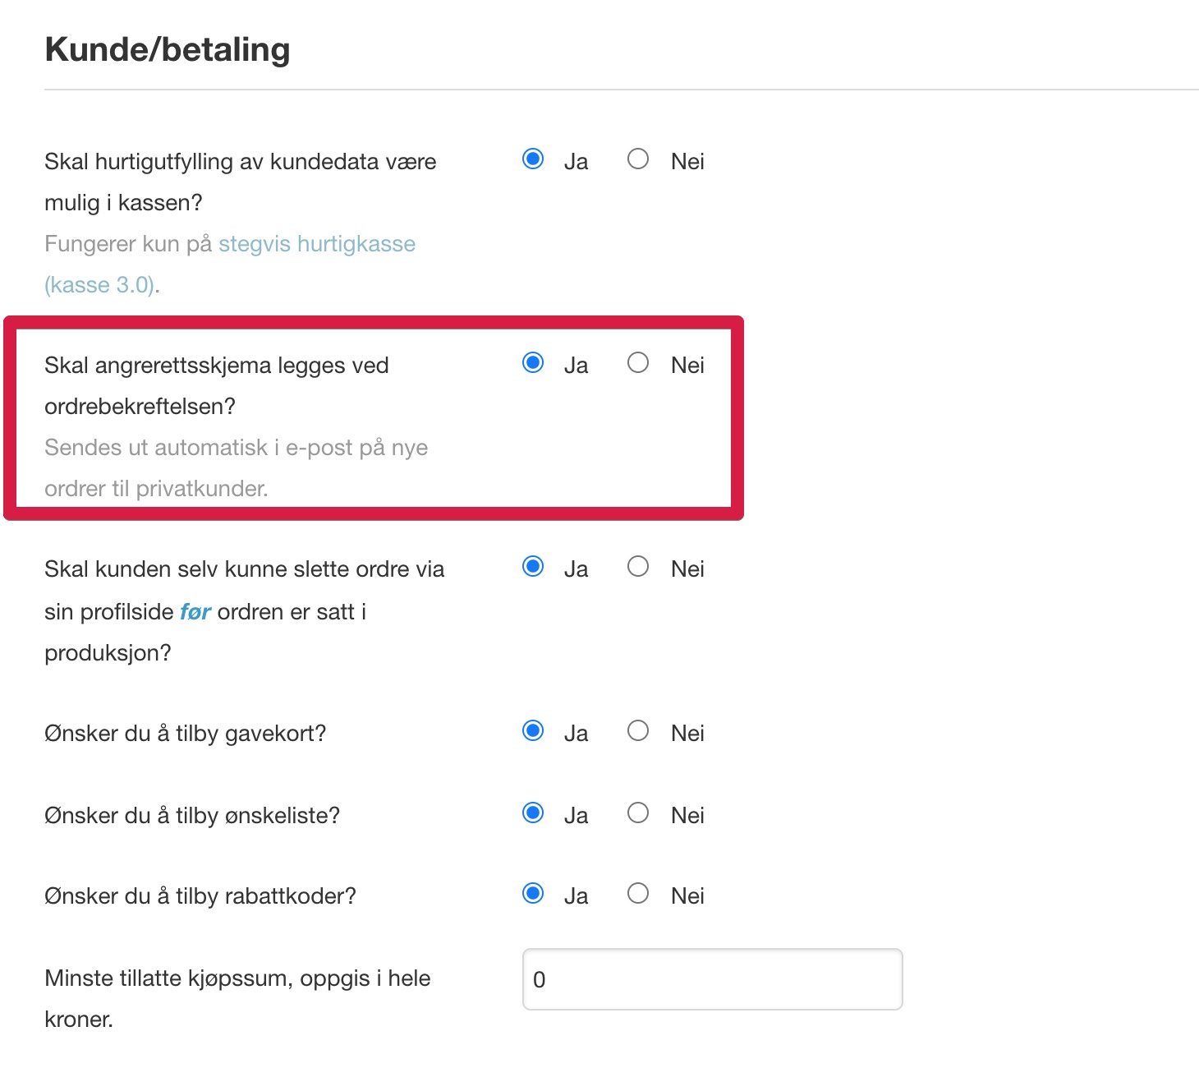Set Nei for kunden slette ordre
This screenshot has width=1199, height=1068.
pos(638,566)
